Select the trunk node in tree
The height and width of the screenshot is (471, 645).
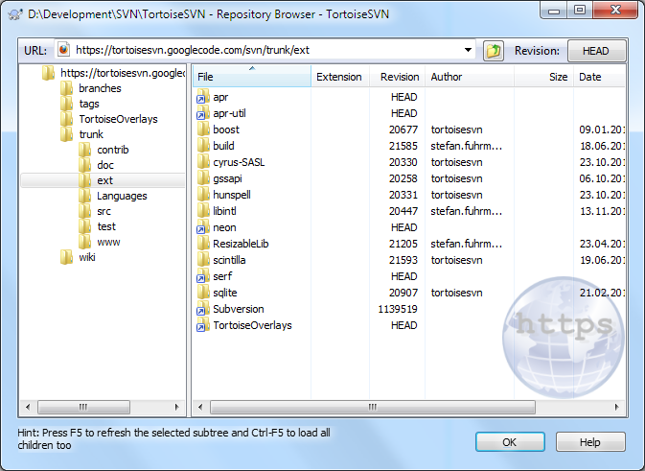point(90,134)
